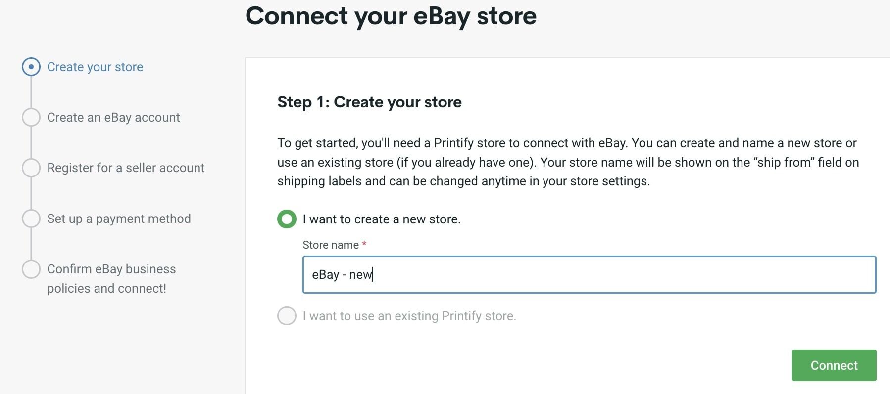Screen dimensions: 890x394
Task: Select the Create your store step label
Action: coord(95,66)
